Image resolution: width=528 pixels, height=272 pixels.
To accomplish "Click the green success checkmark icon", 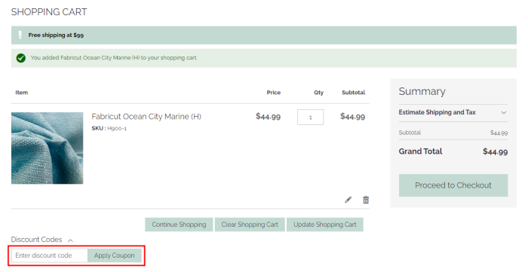I will [x=21, y=58].
